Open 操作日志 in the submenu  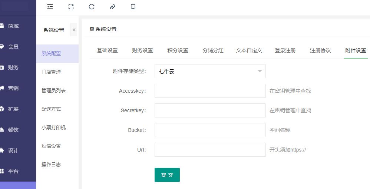coord(51,165)
